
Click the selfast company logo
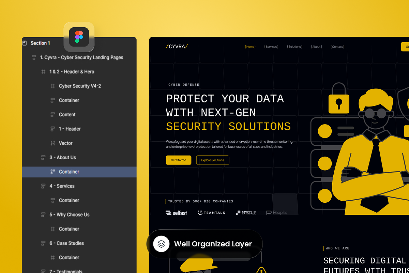tap(176, 213)
